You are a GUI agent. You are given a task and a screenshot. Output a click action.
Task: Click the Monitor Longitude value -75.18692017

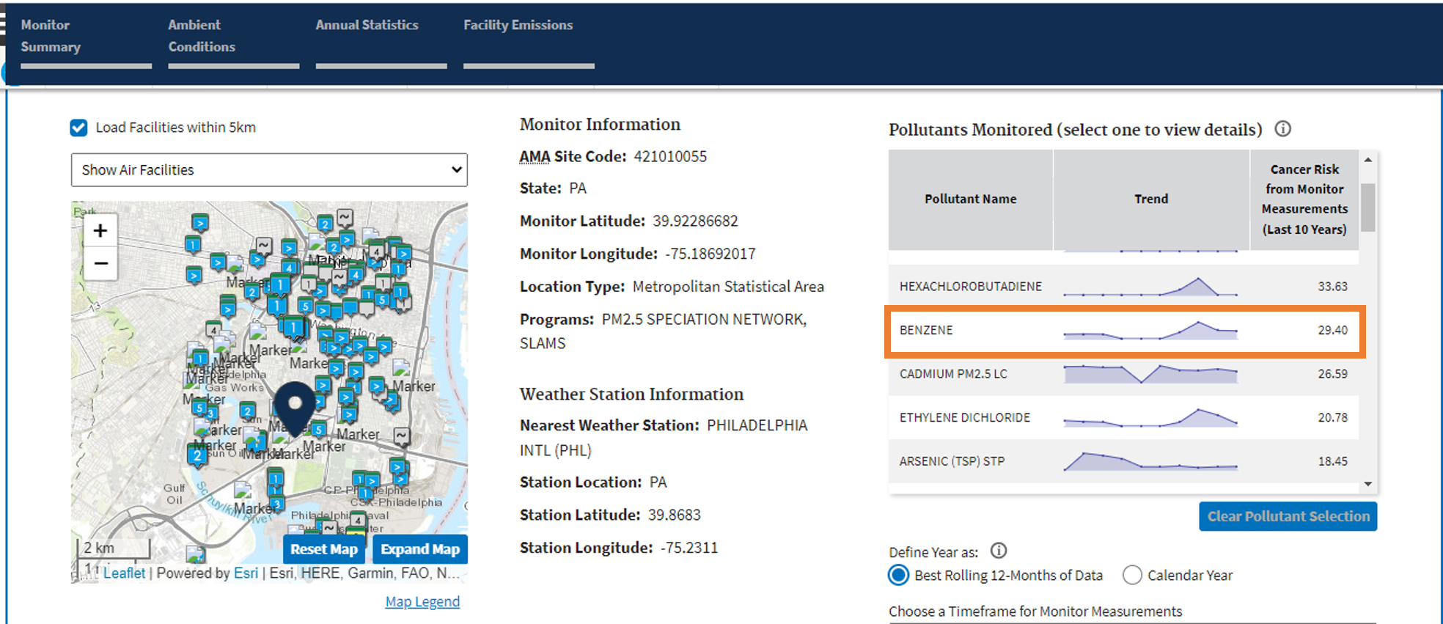pyautogui.click(x=710, y=254)
